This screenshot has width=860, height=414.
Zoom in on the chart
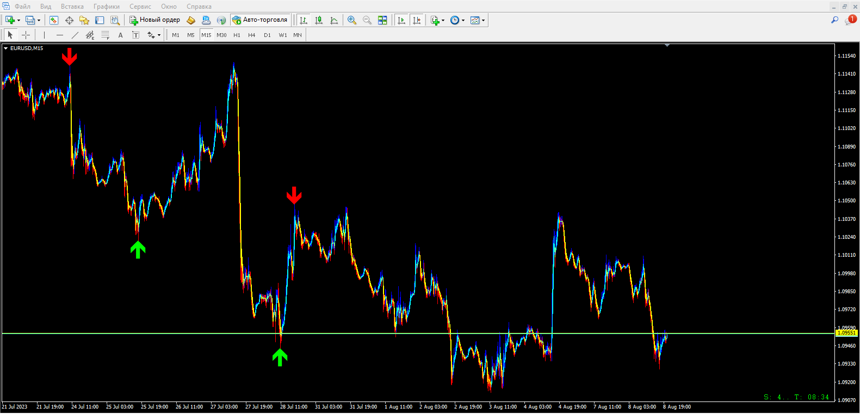click(352, 20)
